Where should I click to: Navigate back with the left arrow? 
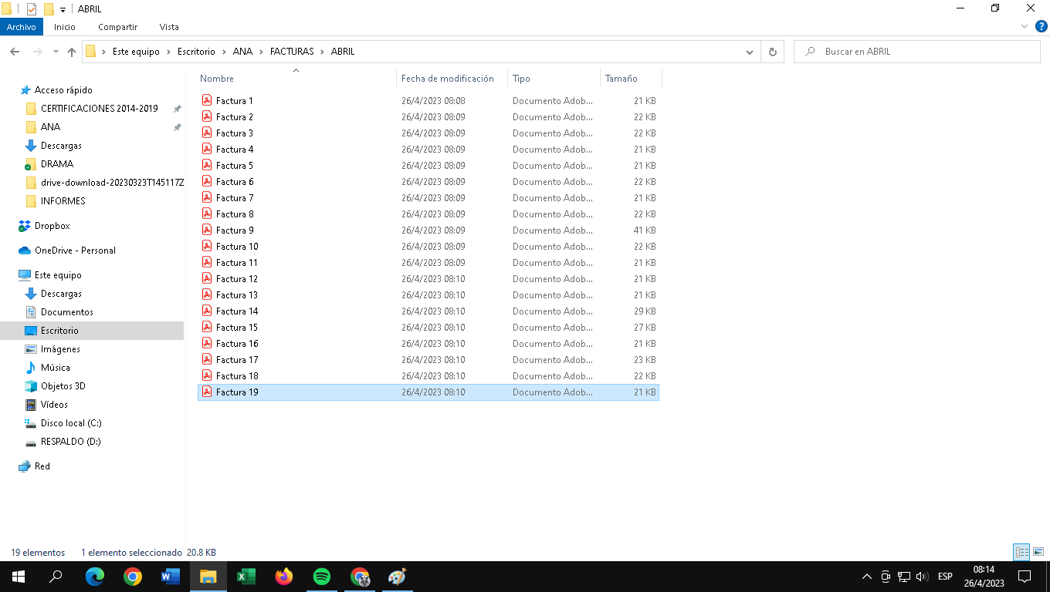[15, 52]
